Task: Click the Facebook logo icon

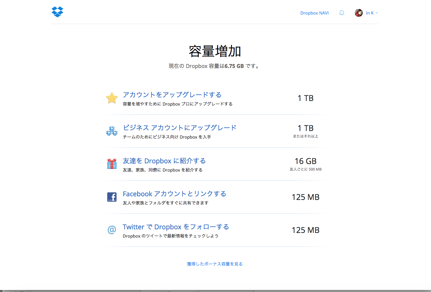Action: pos(112,197)
